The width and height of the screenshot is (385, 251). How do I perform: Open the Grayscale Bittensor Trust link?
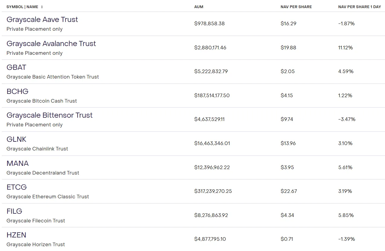click(x=49, y=115)
